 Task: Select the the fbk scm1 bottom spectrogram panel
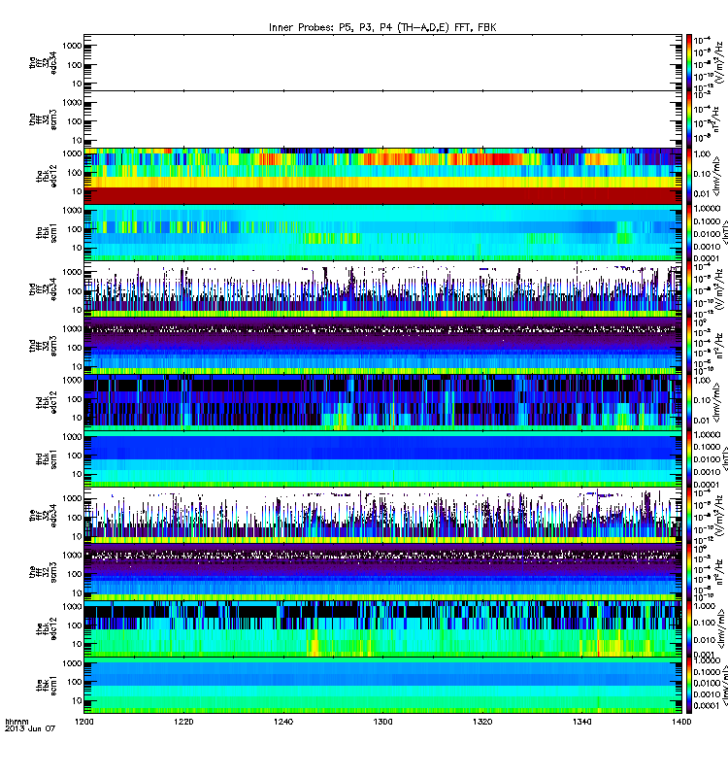(x=382, y=686)
